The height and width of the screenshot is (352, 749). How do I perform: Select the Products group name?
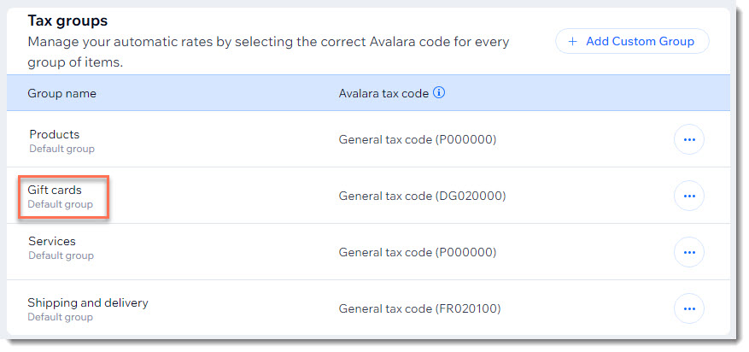[55, 134]
